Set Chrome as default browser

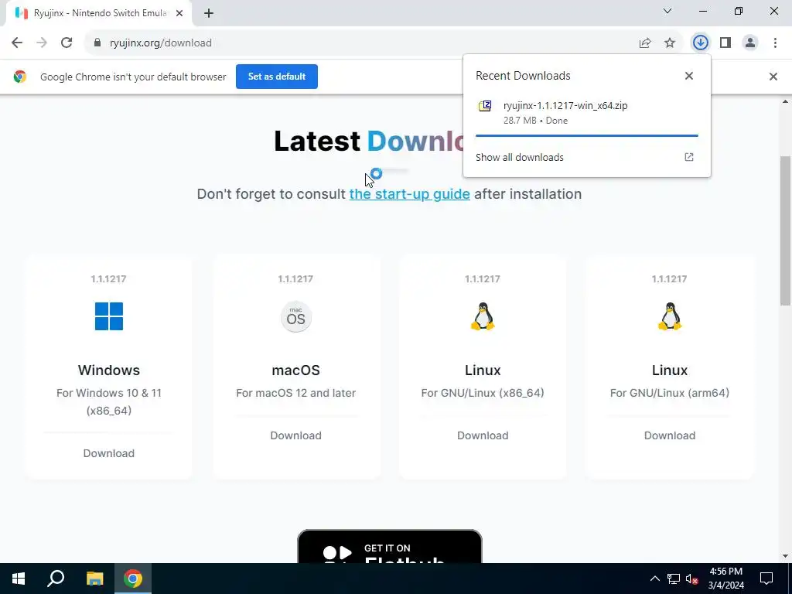coord(277,77)
